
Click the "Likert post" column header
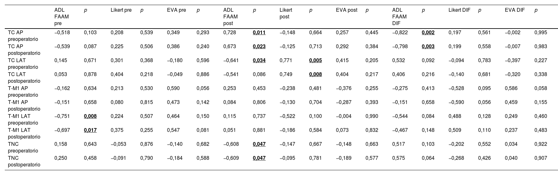pos(286,13)
